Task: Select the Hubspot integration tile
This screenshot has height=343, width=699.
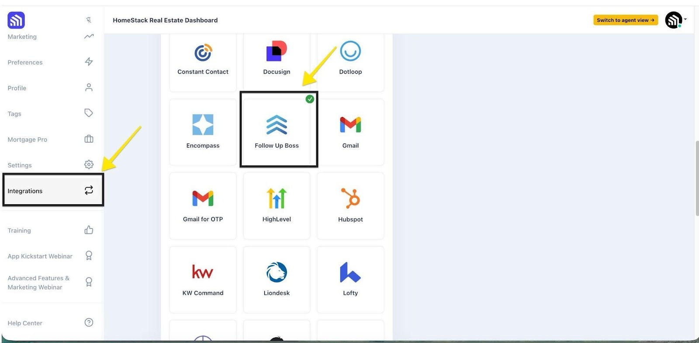Action: pos(350,205)
